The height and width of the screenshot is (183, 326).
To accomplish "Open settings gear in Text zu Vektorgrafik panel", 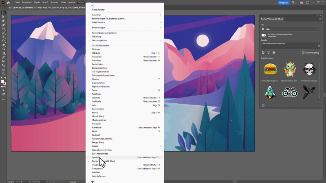I will [x=274, y=52].
